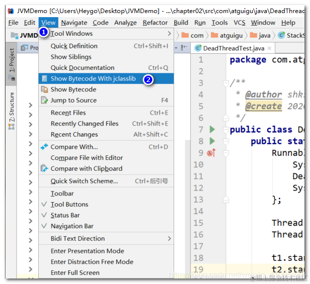Open the Window menu
Viewport: 310px width, 284px height.
click(x=263, y=23)
